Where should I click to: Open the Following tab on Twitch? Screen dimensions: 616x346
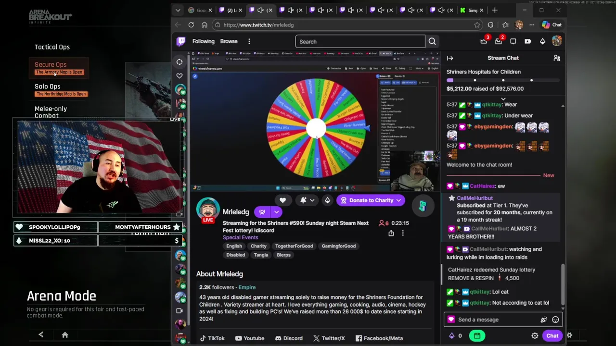point(204,41)
